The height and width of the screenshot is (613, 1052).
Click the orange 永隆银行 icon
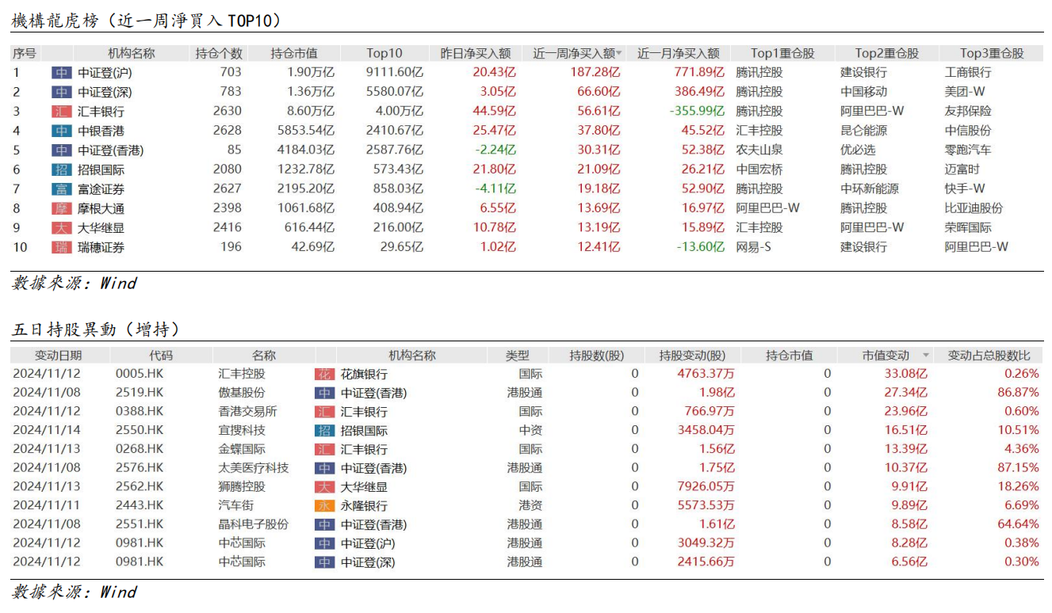tap(324, 505)
